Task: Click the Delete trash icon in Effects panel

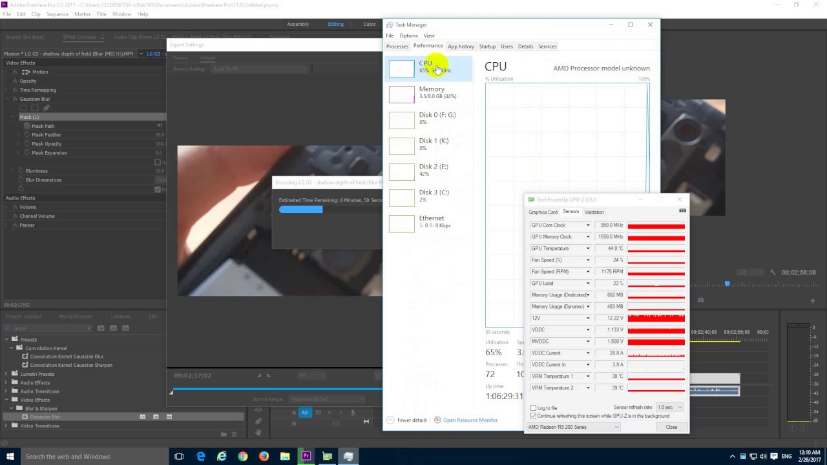Action: tap(235, 434)
